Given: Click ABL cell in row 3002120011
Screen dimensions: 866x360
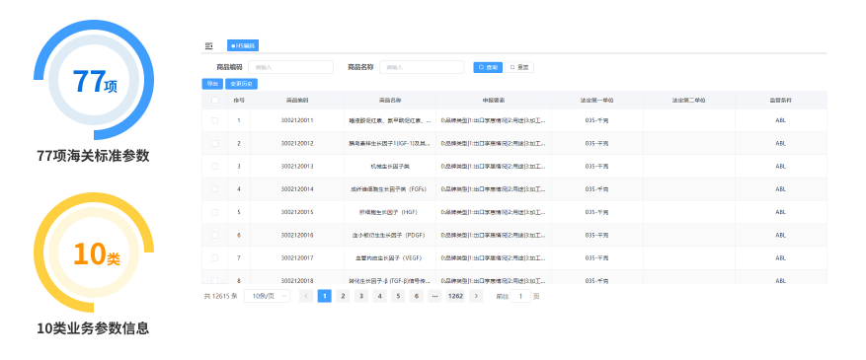Looking at the screenshot, I should pyautogui.click(x=780, y=120).
